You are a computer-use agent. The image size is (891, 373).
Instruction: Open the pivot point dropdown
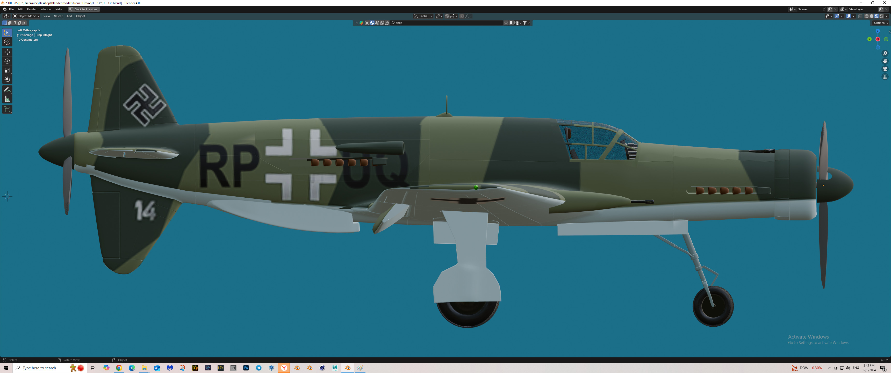click(439, 16)
